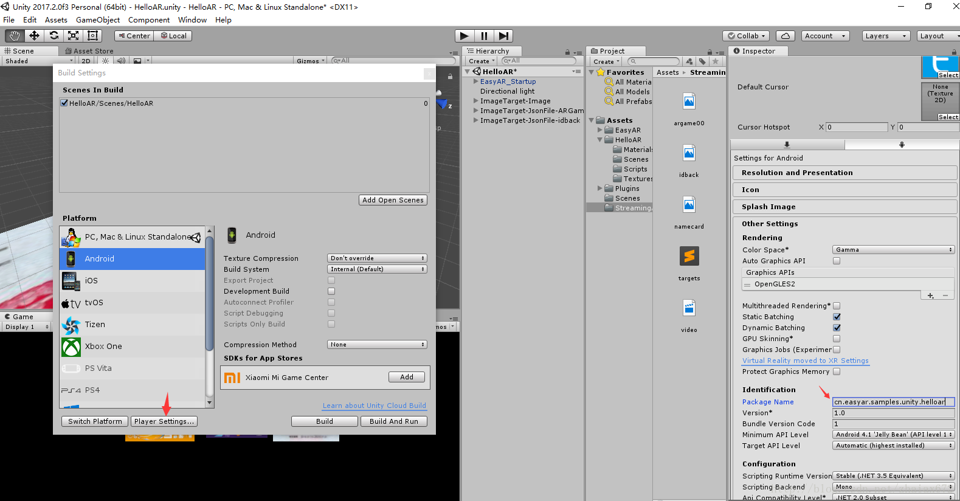The image size is (960, 501).
Task: Select the namecard image asset
Action: click(x=689, y=205)
